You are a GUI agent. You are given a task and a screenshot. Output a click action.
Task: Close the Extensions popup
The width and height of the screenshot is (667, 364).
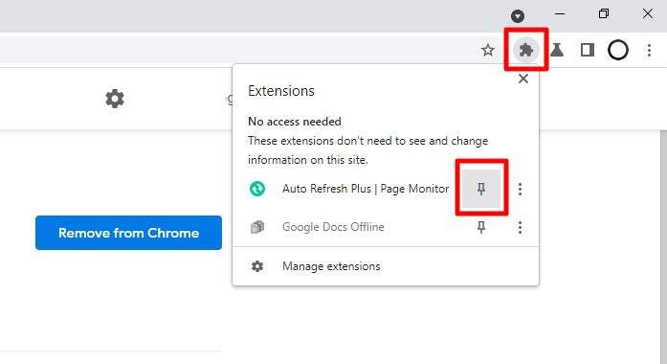point(523,79)
